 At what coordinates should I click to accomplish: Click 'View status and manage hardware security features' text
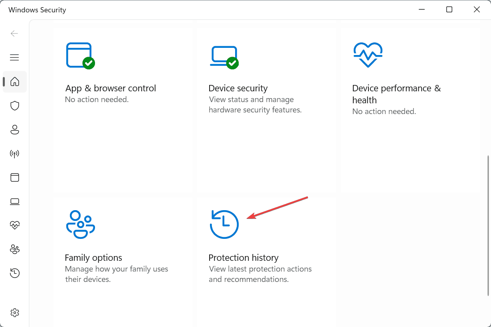pos(255,105)
